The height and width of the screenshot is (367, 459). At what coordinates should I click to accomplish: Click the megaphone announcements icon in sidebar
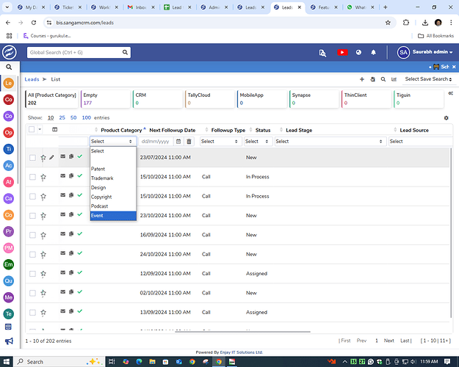pos(9,341)
